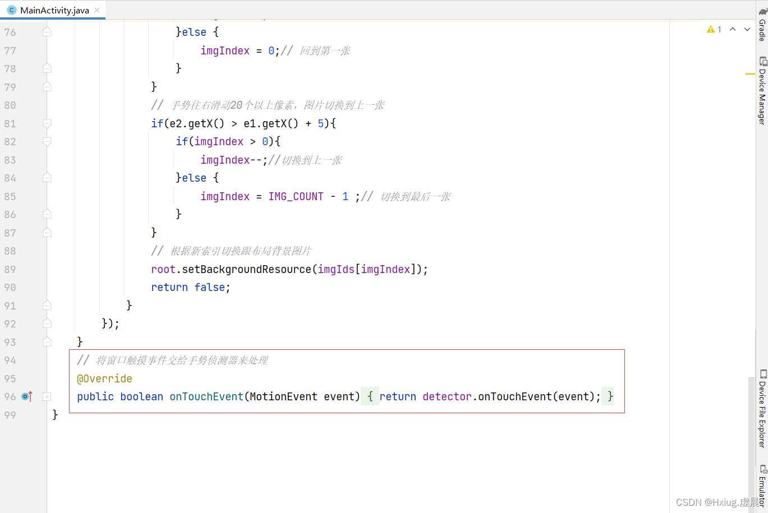The height and width of the screenshot is (513, 768).
Task: Click line number 81 in the gutter
Action: [x=10, y=123]
